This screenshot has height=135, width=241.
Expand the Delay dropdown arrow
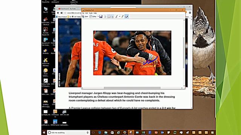(98, 16)
